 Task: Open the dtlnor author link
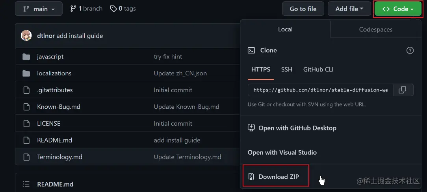pyautogui.click(x=46, y=36)
